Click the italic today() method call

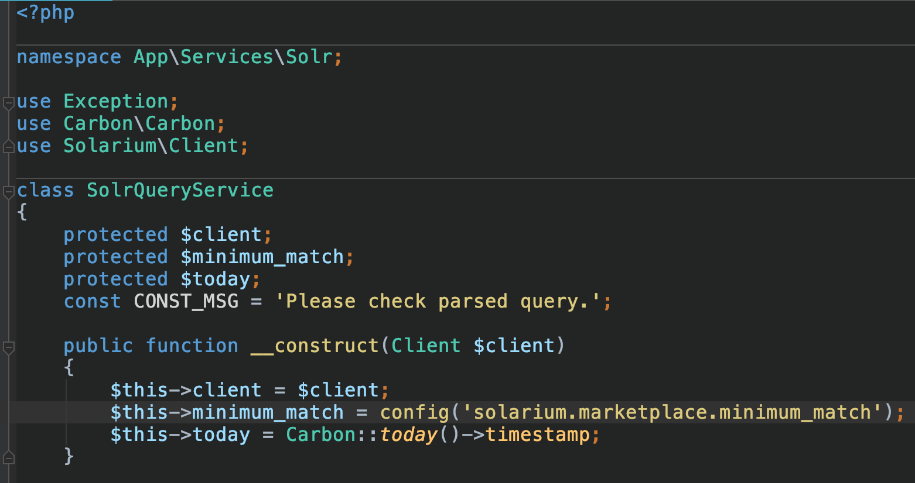pos(408,435)
